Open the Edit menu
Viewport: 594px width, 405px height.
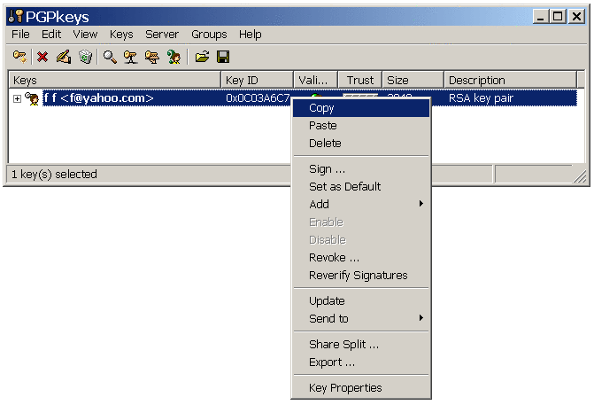click(x=51, y=35)
